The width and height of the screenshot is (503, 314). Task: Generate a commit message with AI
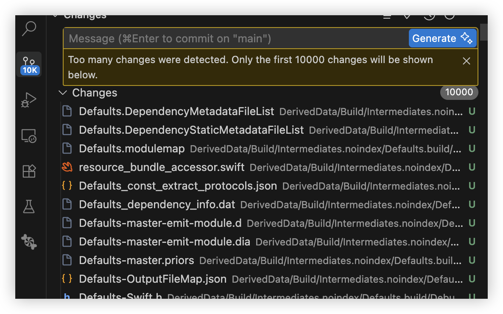pyautogui.click(x=442, y=39)
